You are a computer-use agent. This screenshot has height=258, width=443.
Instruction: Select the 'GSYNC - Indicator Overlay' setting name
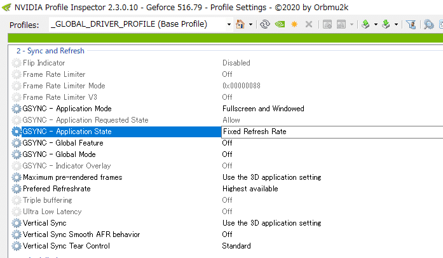pos(66,166)
